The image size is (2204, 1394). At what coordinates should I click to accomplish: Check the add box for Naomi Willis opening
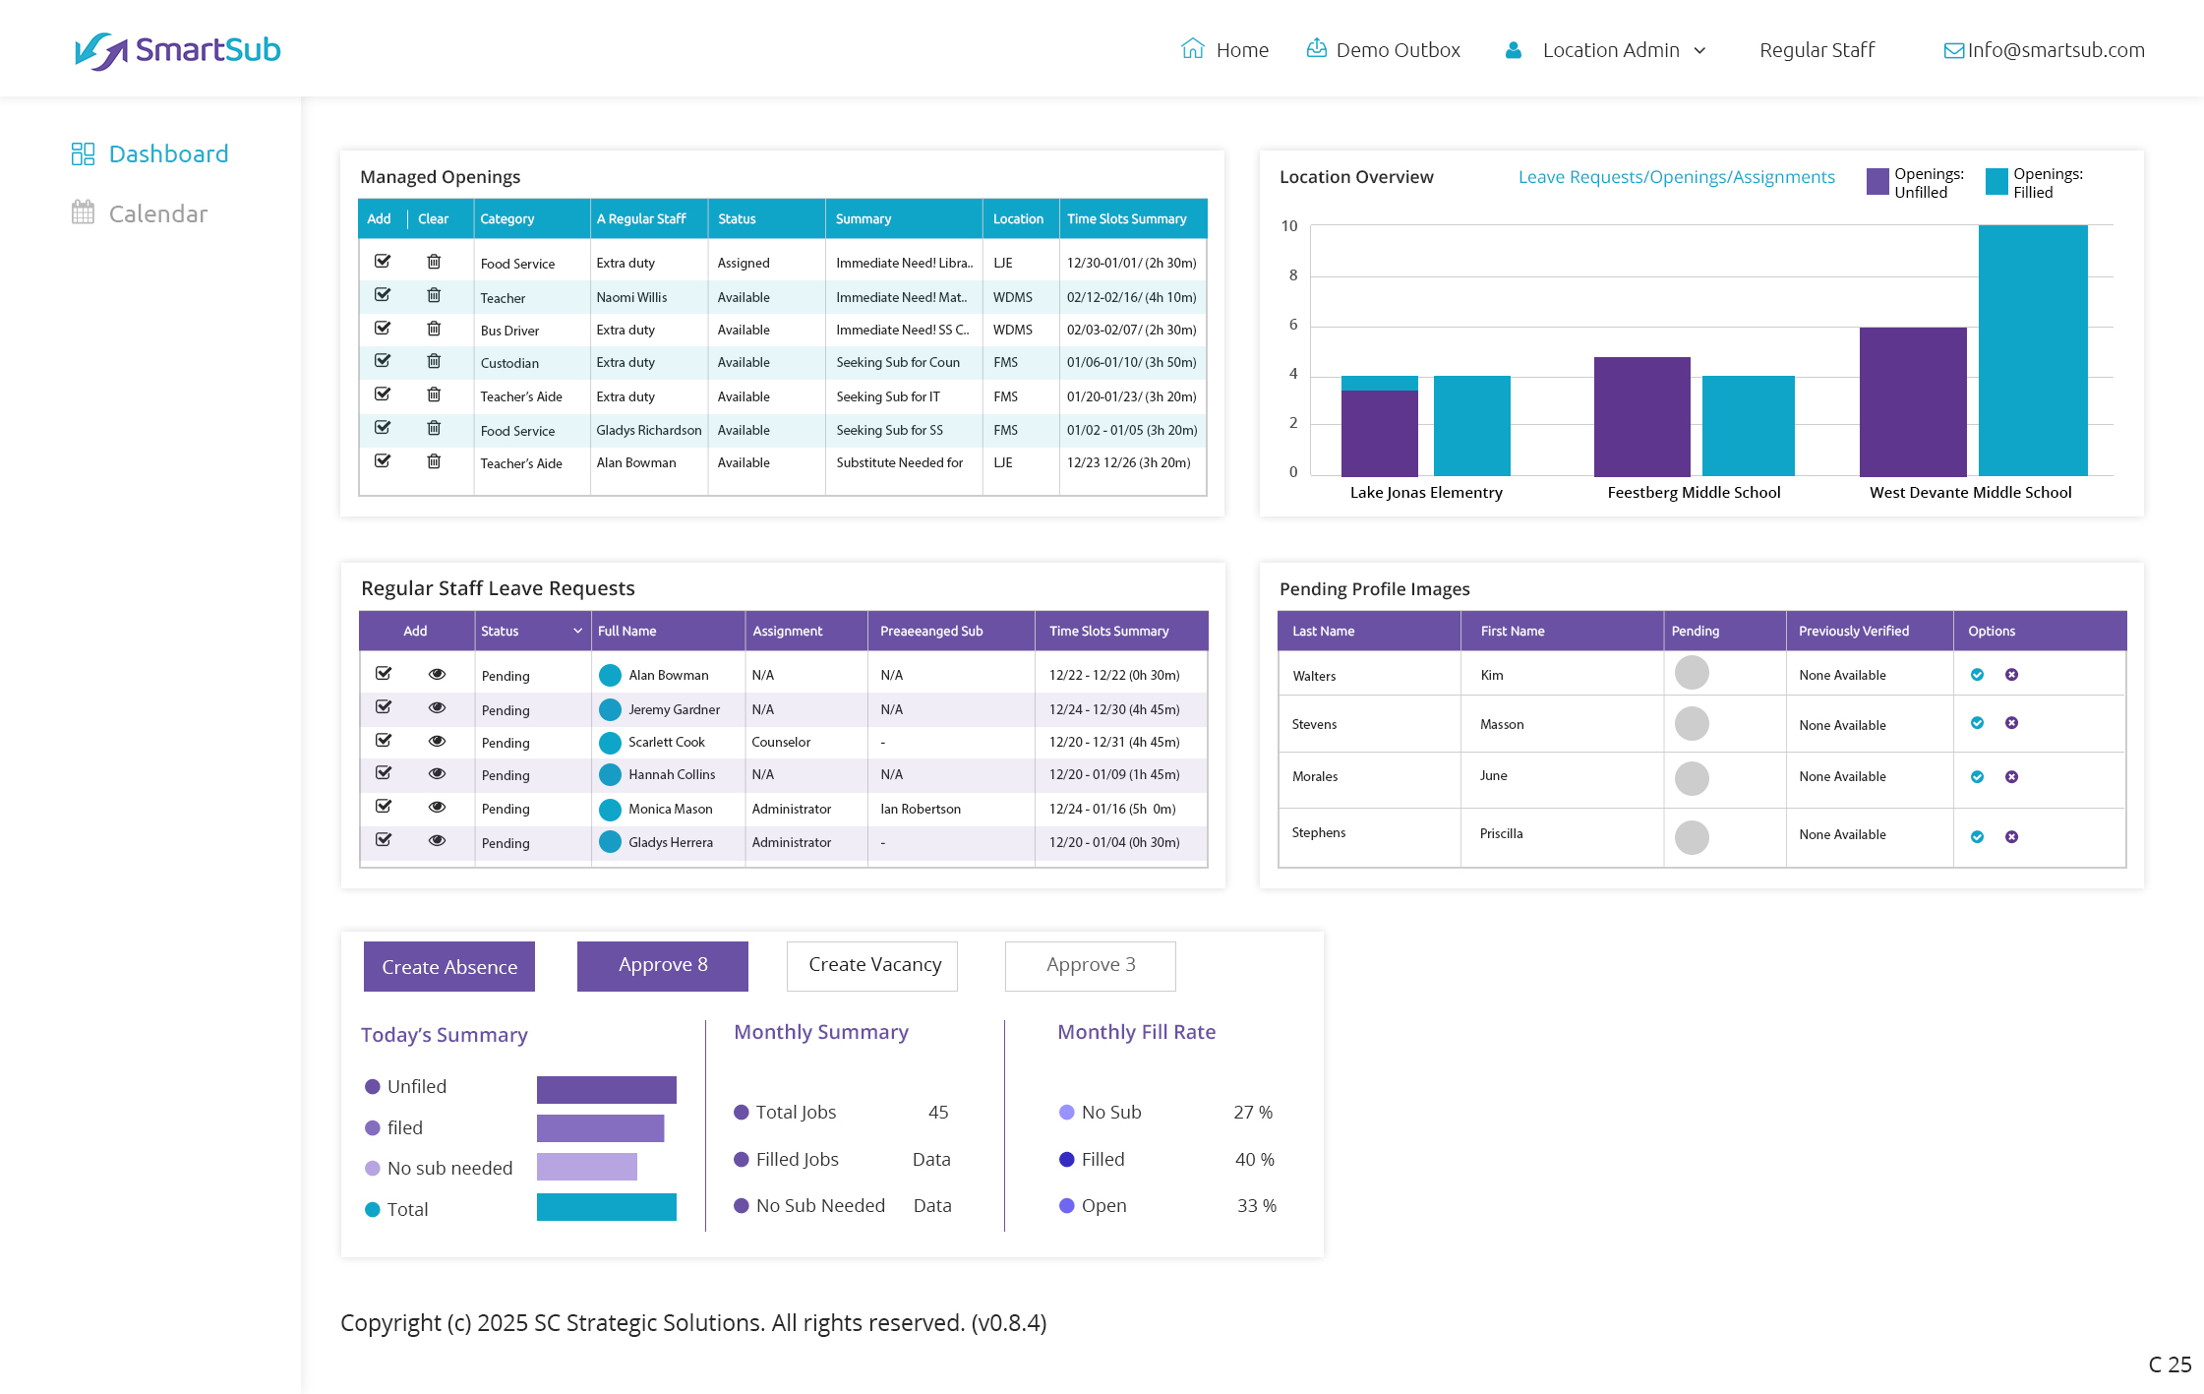click(x=383, y=295)
